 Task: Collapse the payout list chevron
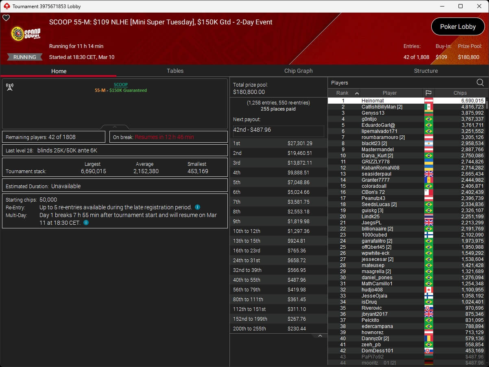(320, 336)
